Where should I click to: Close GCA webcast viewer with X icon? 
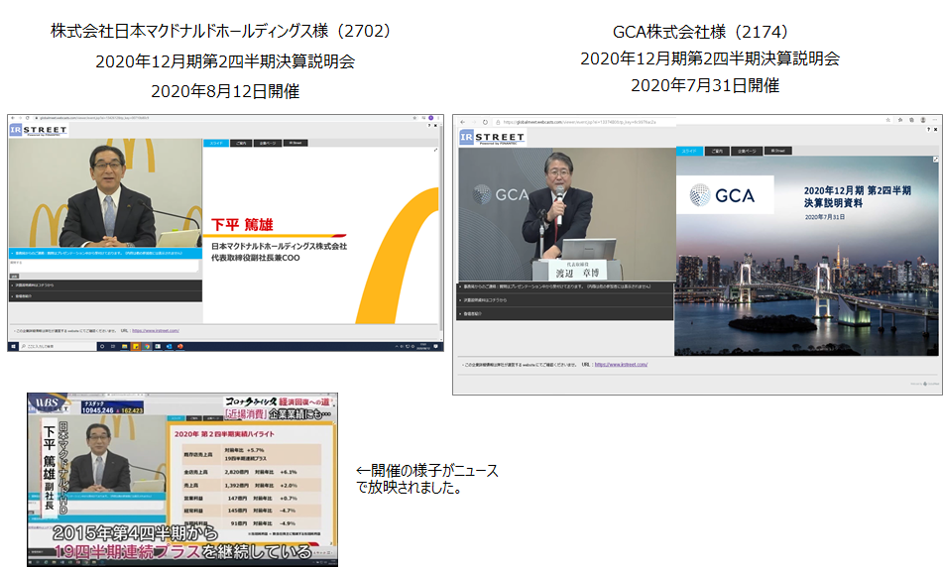[936, 129]
